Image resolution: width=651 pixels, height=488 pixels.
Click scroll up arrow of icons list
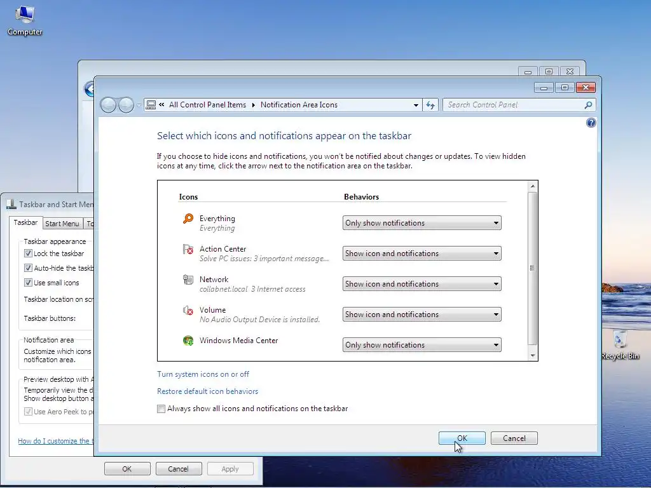pos(533,186)
